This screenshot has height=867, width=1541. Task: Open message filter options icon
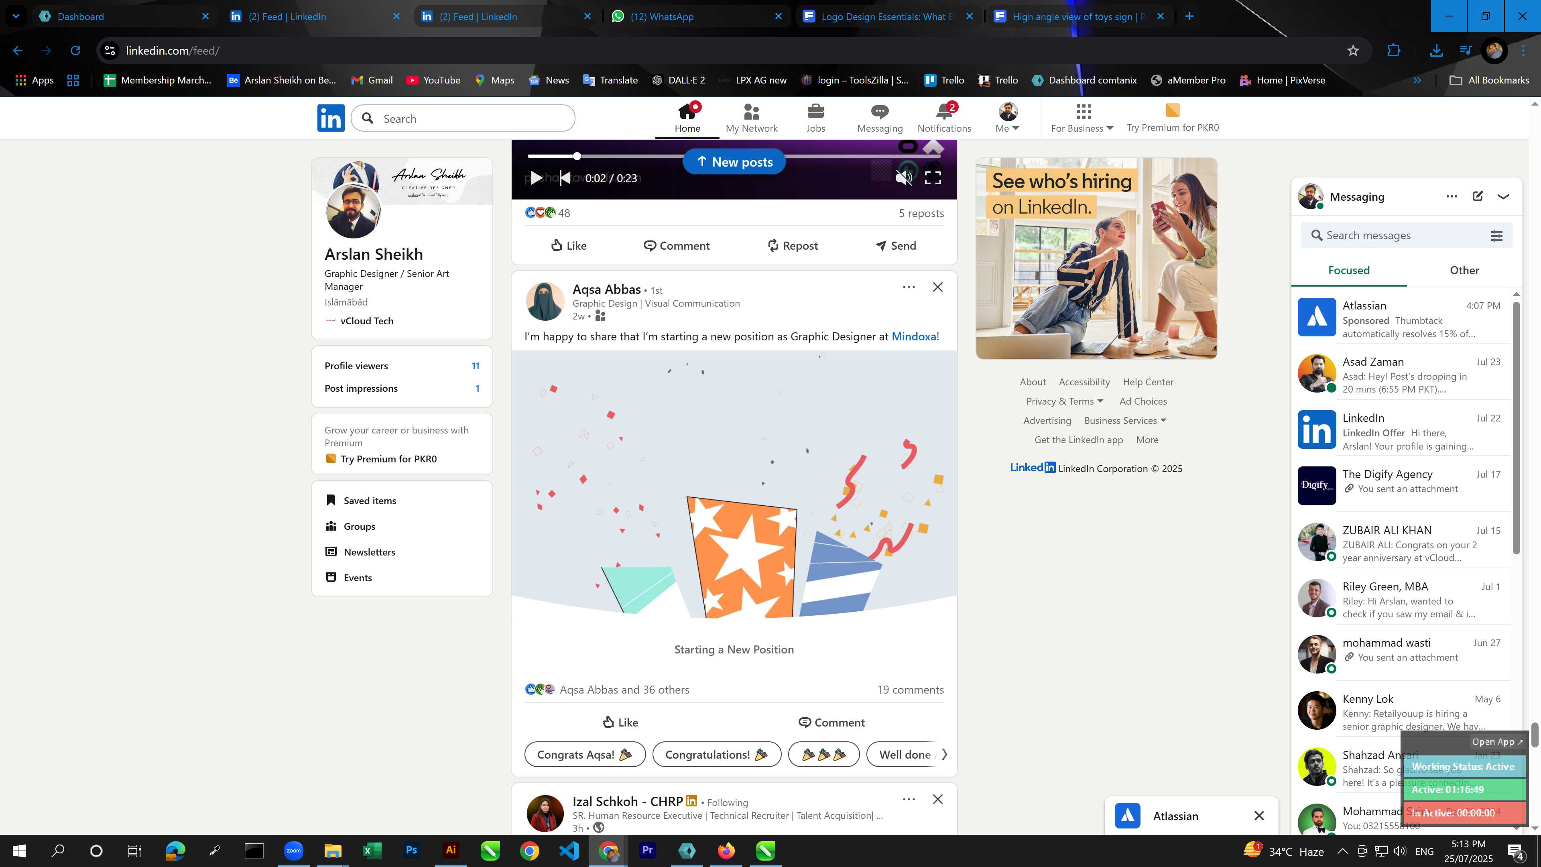pyautogui.click(x=1497, y=236)
